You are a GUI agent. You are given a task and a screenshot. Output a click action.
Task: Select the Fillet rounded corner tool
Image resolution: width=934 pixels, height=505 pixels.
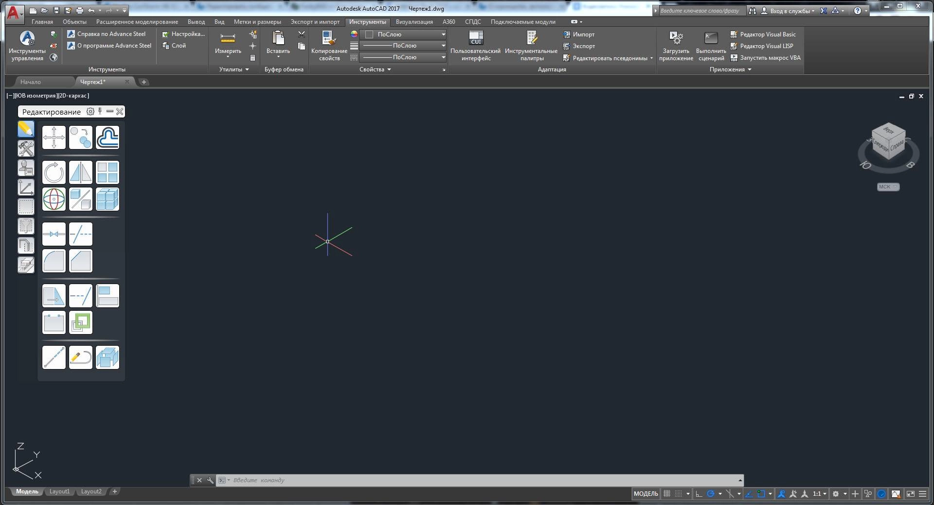[x=54, y=261]
